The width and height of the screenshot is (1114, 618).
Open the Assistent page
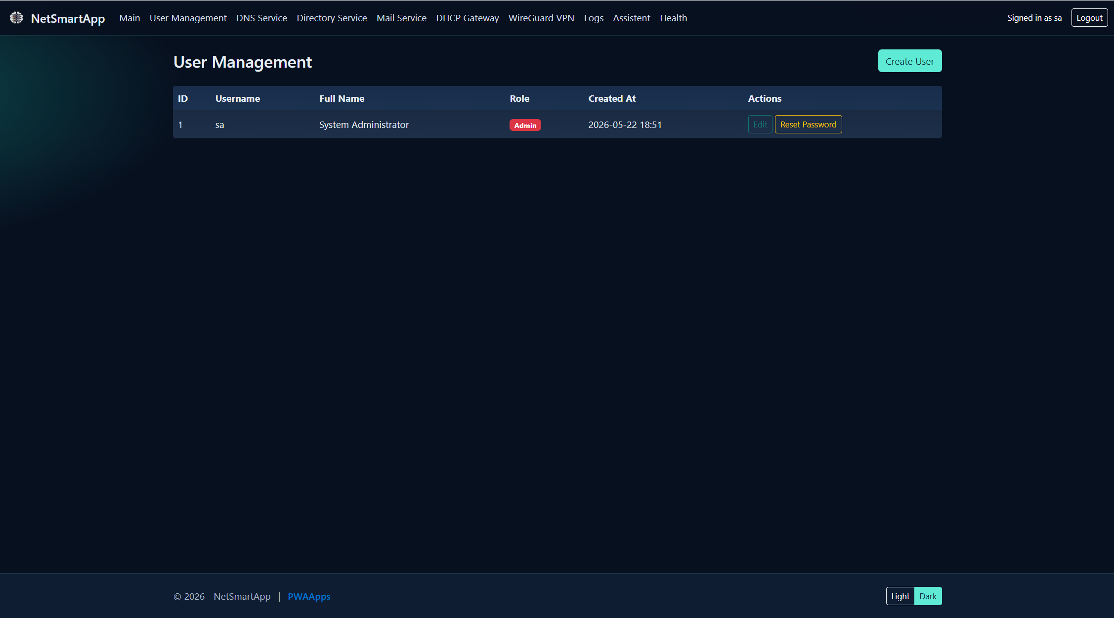pos(632,18)
